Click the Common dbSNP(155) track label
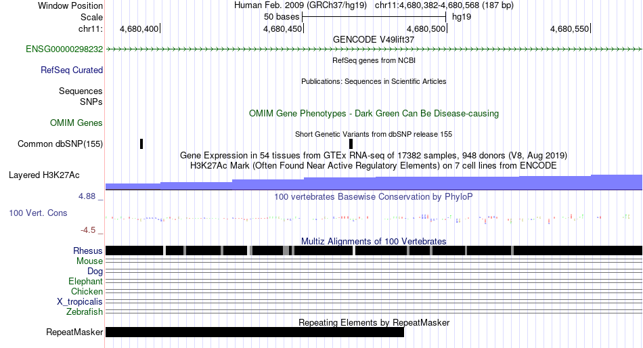The width and height of the screenshot is (643, 348). tap(60, 144)
